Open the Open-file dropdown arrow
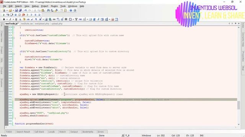 pyautogui.click(x=13, y=10)
